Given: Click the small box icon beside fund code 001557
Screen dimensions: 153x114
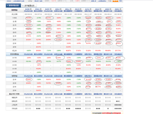Looking at the screenshot, I should (50, 9).
